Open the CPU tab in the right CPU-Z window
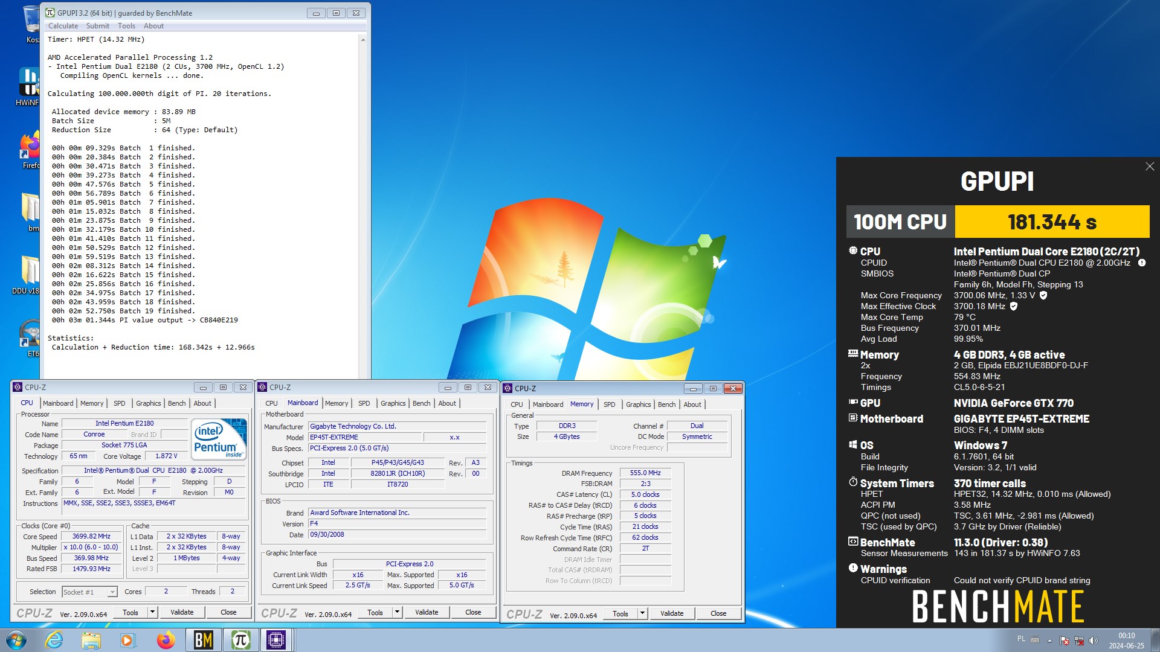This screenshot has width=1160, height=652. click(x=517, y=404)
